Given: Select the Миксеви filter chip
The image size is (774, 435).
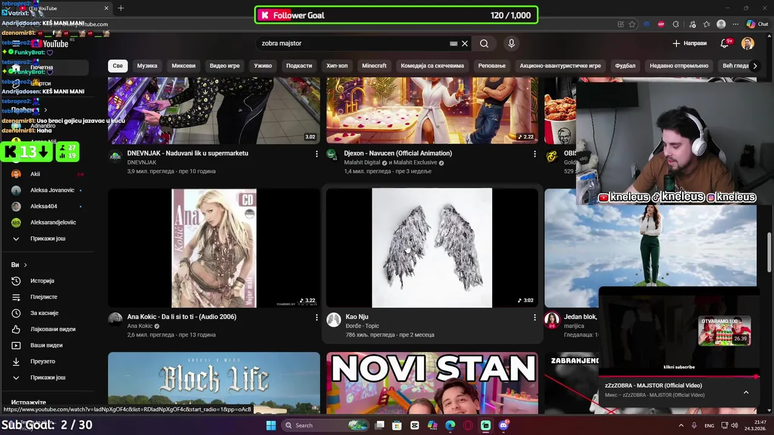Looking at the screenshot, I should click(x=183, y=66).
